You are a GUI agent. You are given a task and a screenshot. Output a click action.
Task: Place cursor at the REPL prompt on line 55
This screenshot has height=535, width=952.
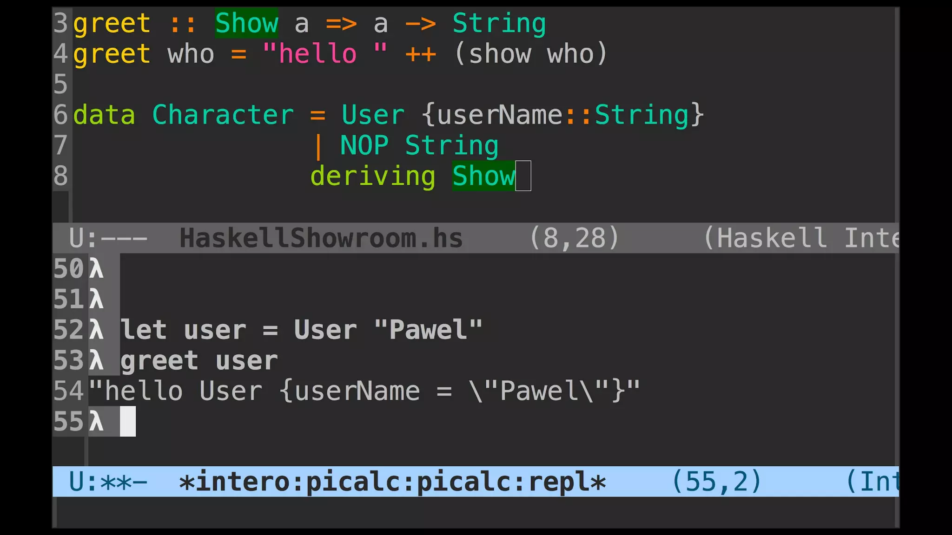click(x=128, y=421)
